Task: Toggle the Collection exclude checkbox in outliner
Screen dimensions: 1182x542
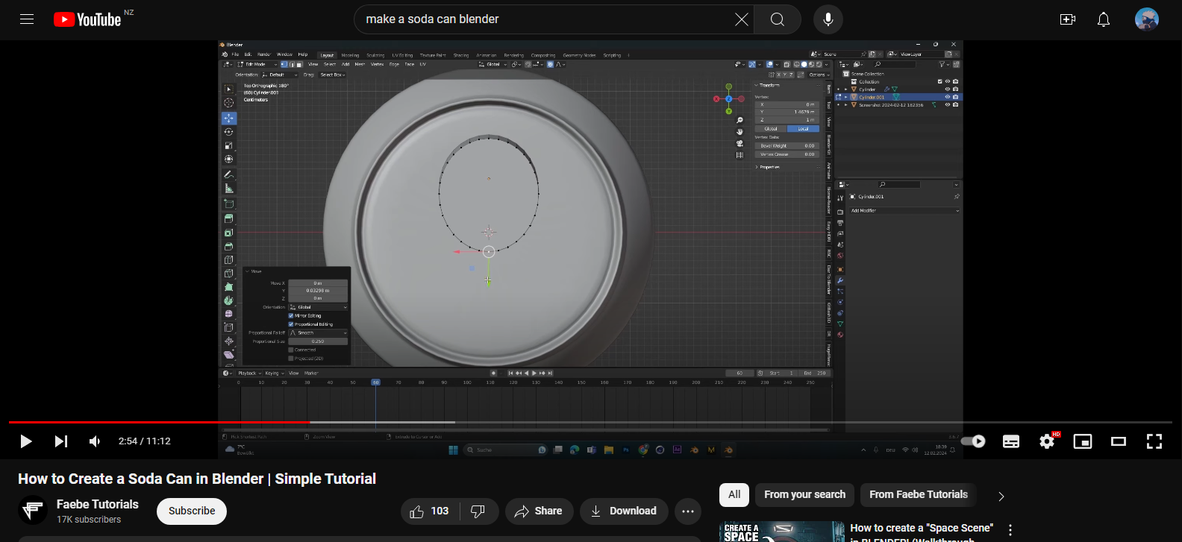Action: (940, 81)
